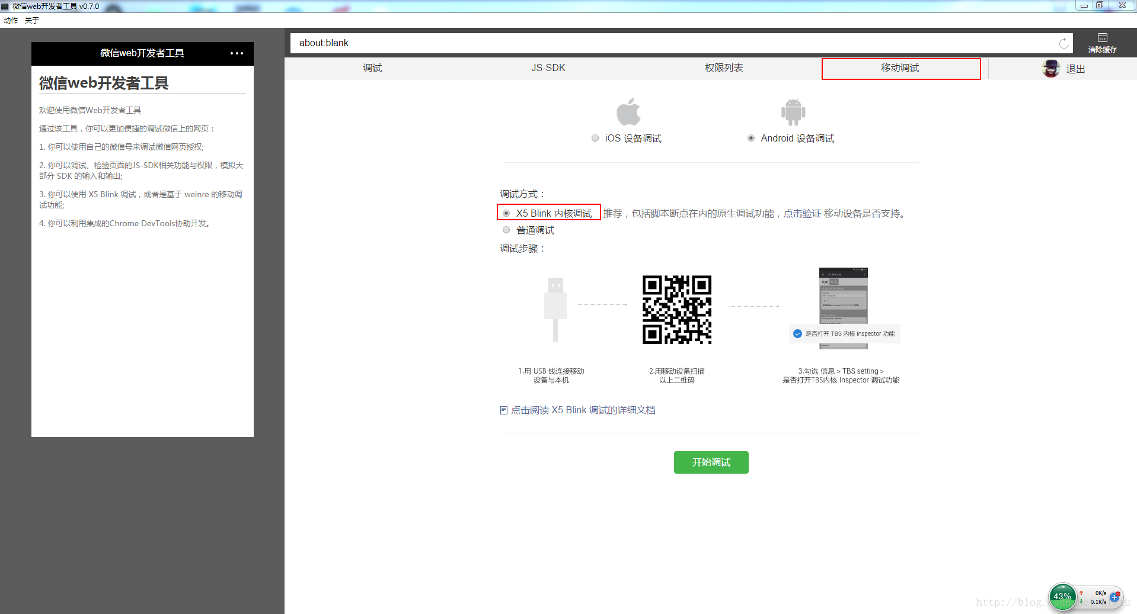This screenshot has width=1137, height=614.
Task: Click the step text 3.勾选 信息 > TBS setting
Action: 841,371
